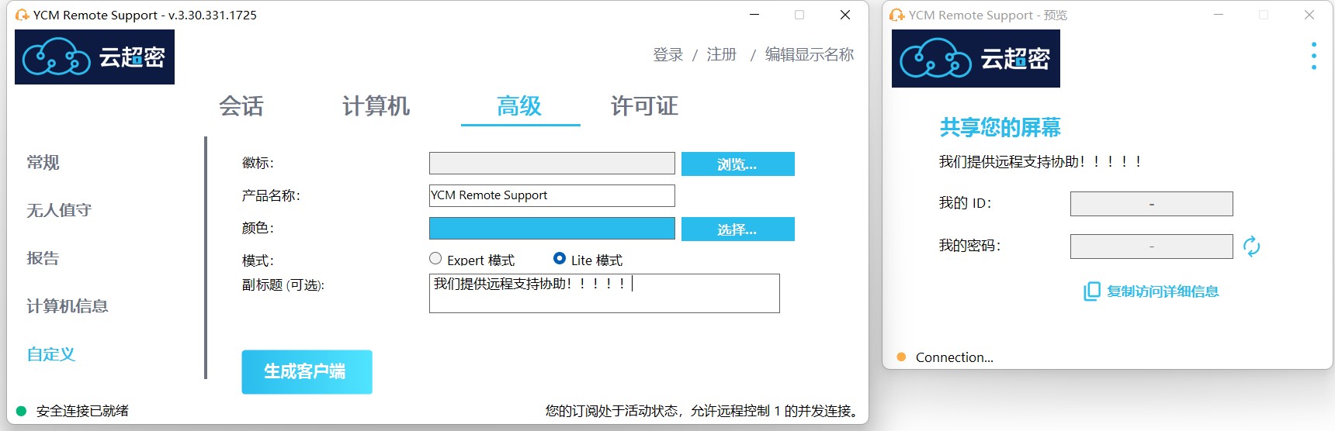Click the copy icon beside 复制访问详细信息
1335x431 pixels.
pos(1092,291)
